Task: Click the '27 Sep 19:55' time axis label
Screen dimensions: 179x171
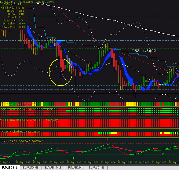Action: (91, 162)
